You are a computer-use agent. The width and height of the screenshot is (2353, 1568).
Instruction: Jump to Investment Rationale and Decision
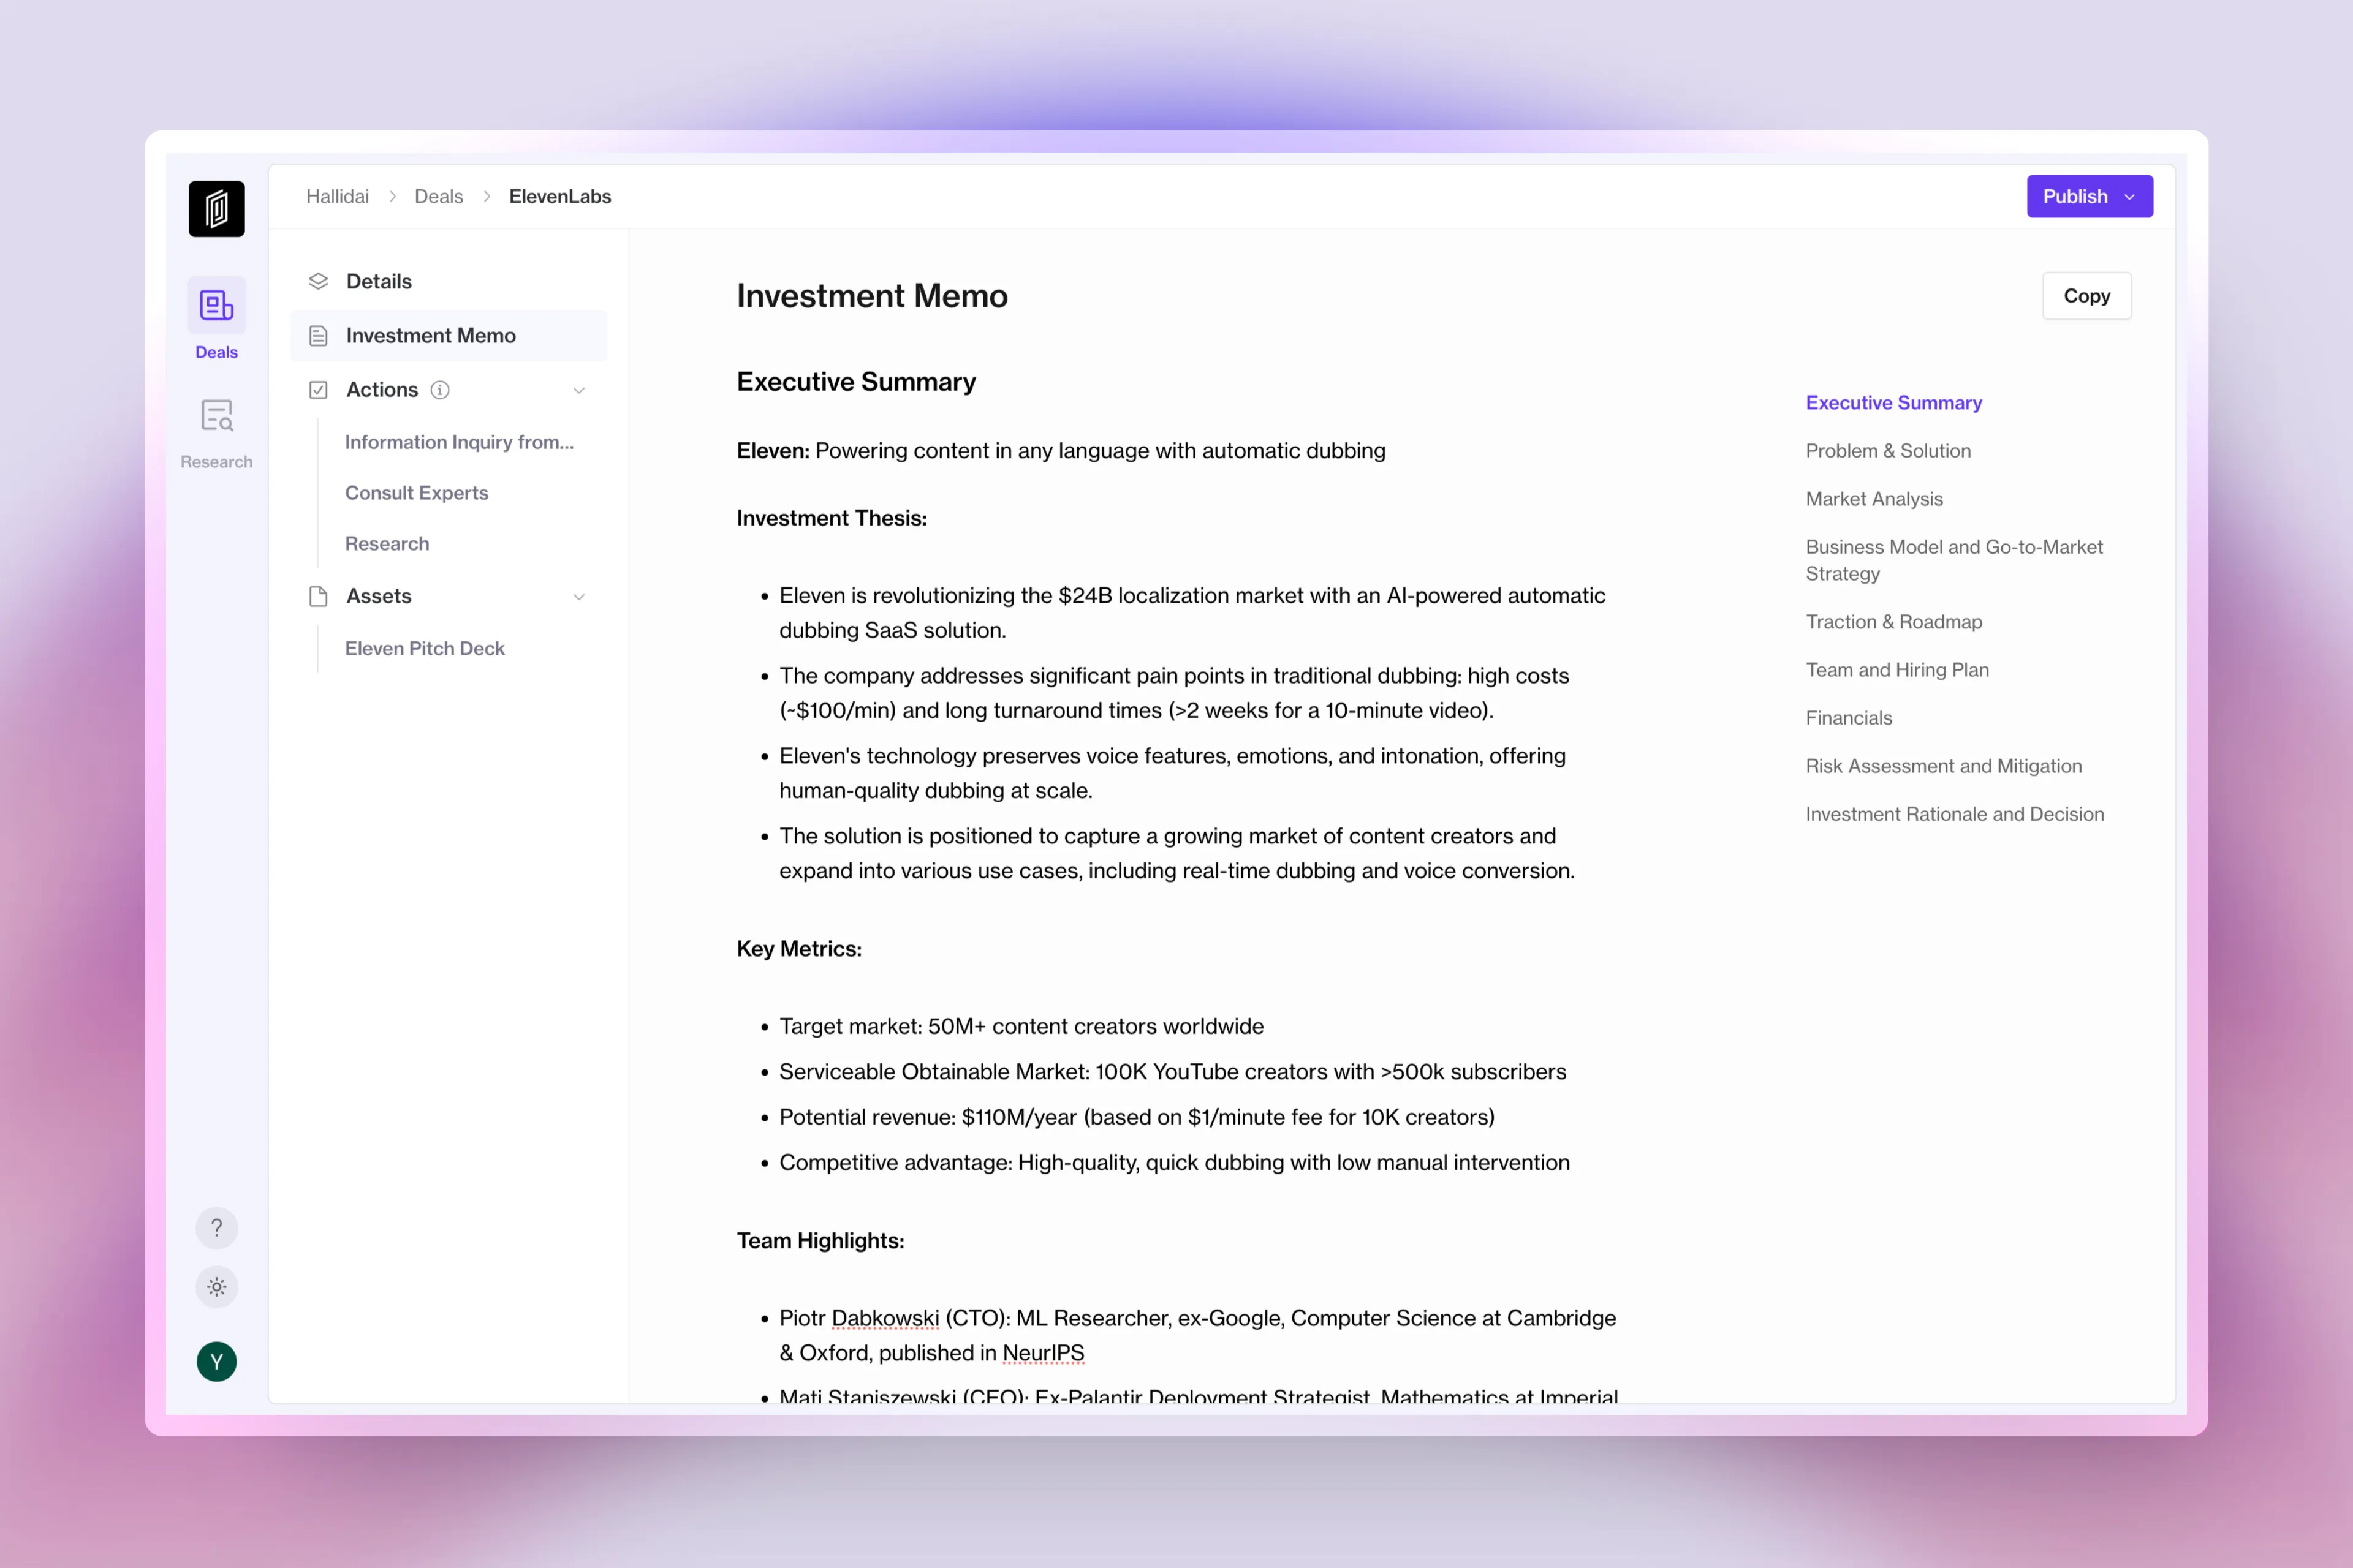coord(1955,814)
